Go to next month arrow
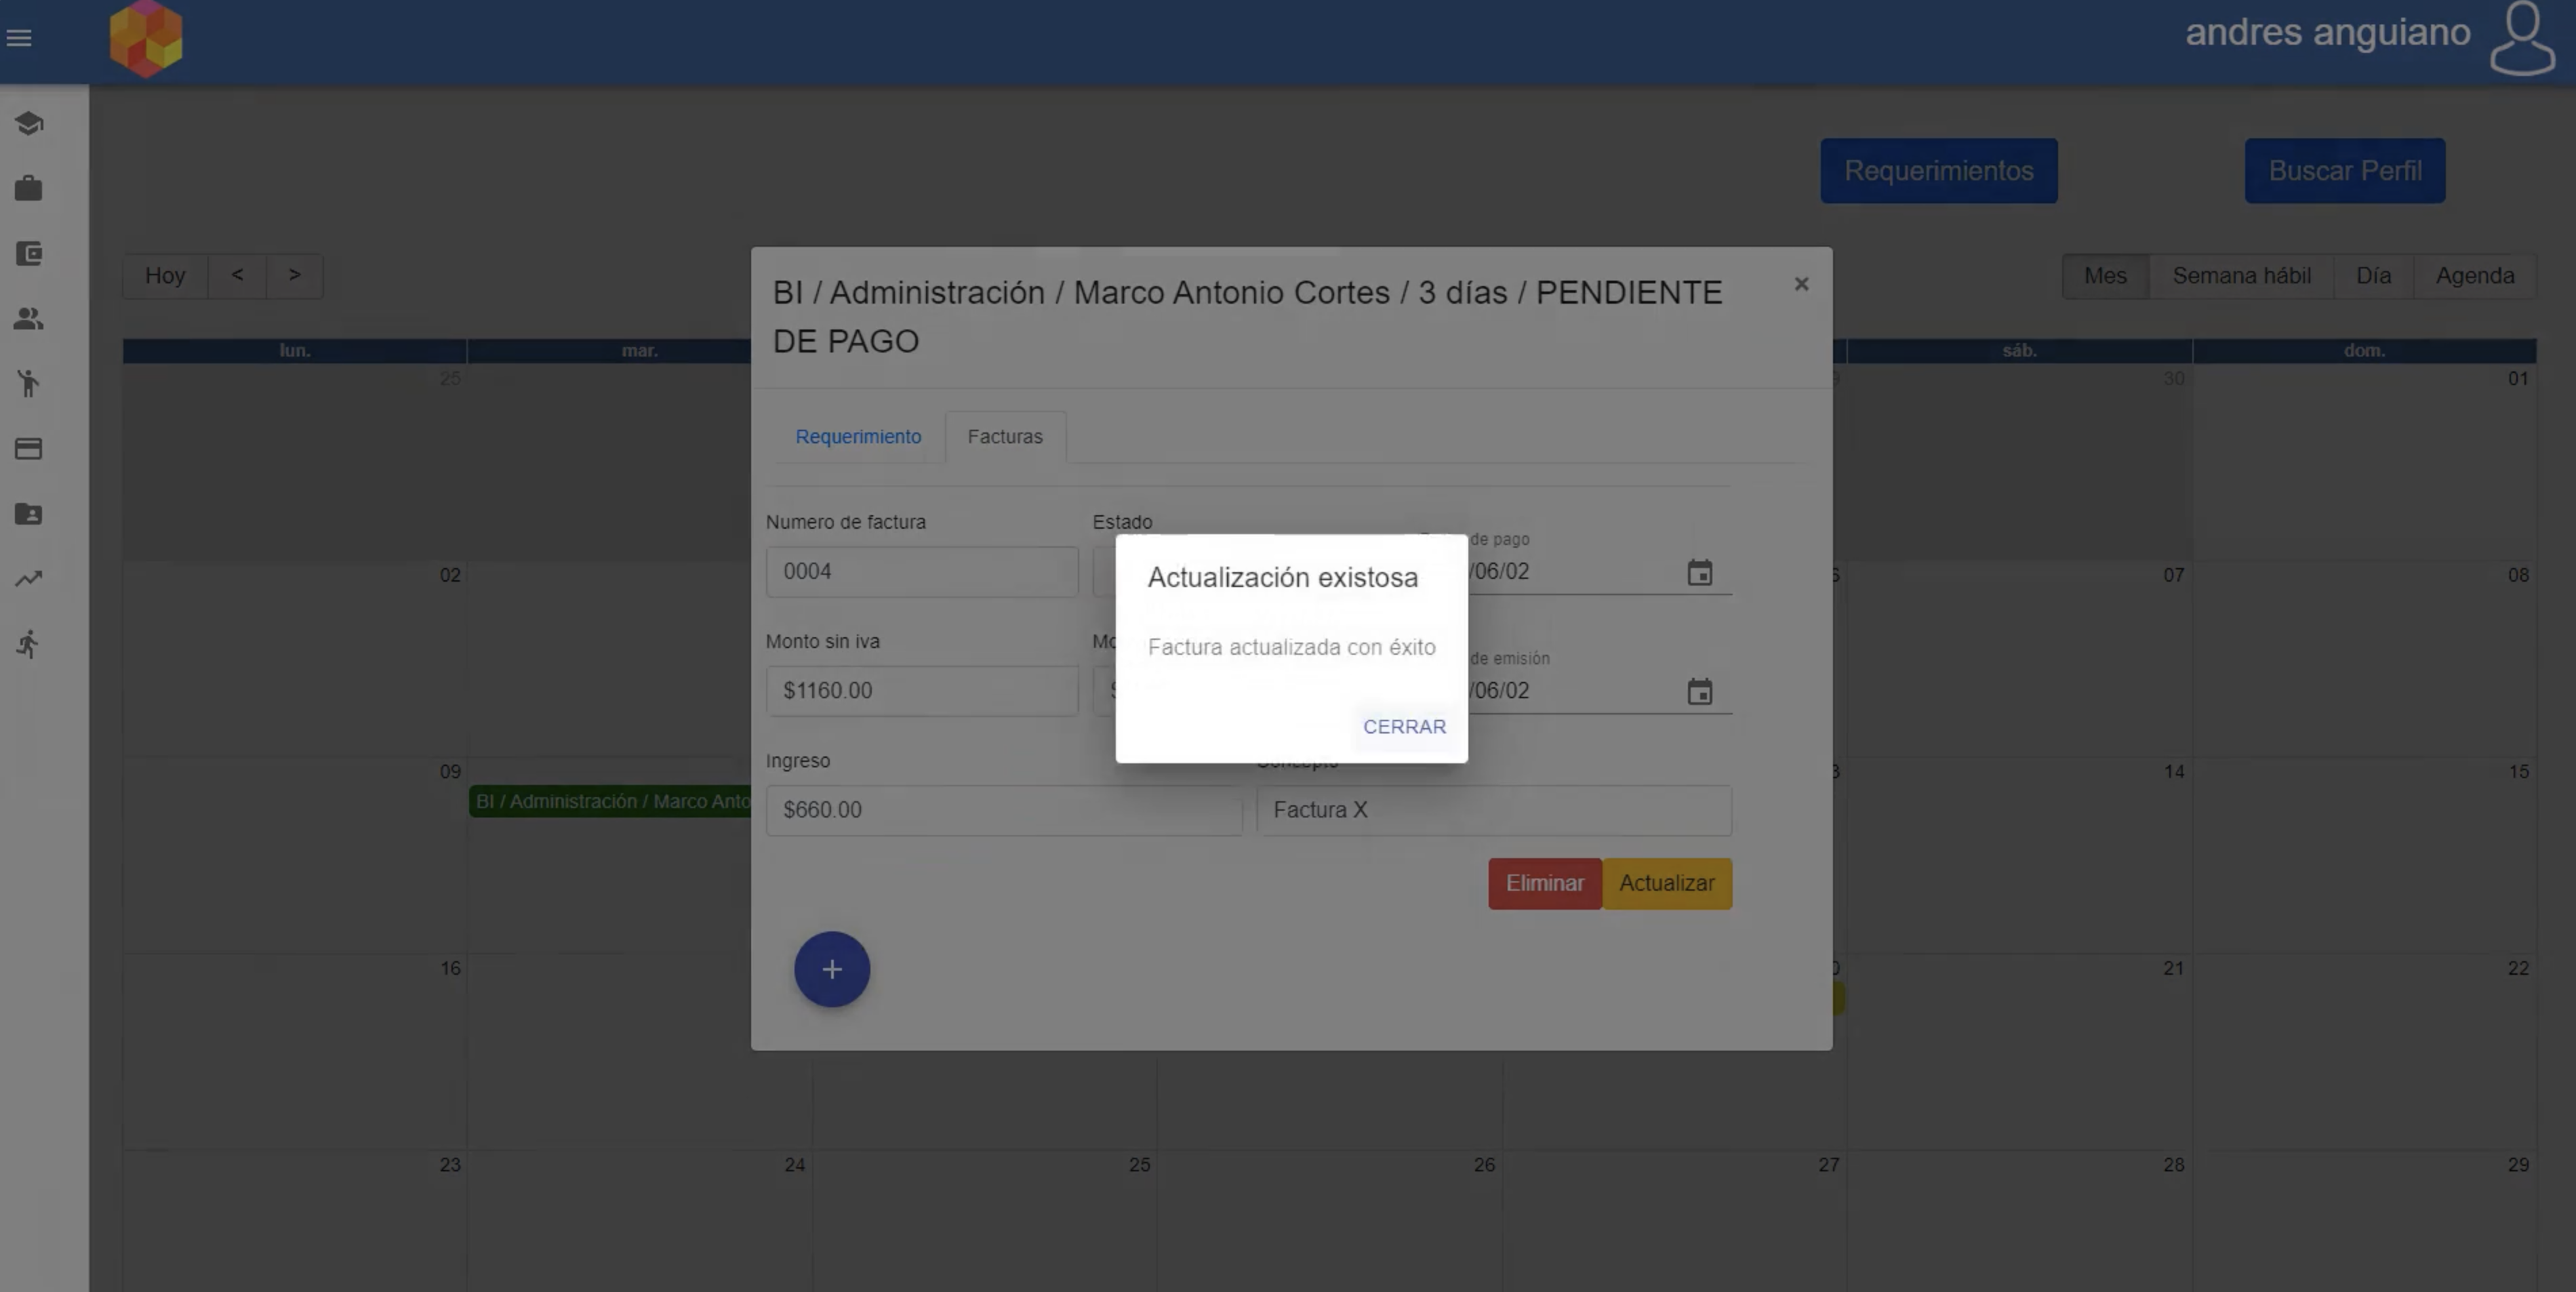 click(x=294, y=276)
